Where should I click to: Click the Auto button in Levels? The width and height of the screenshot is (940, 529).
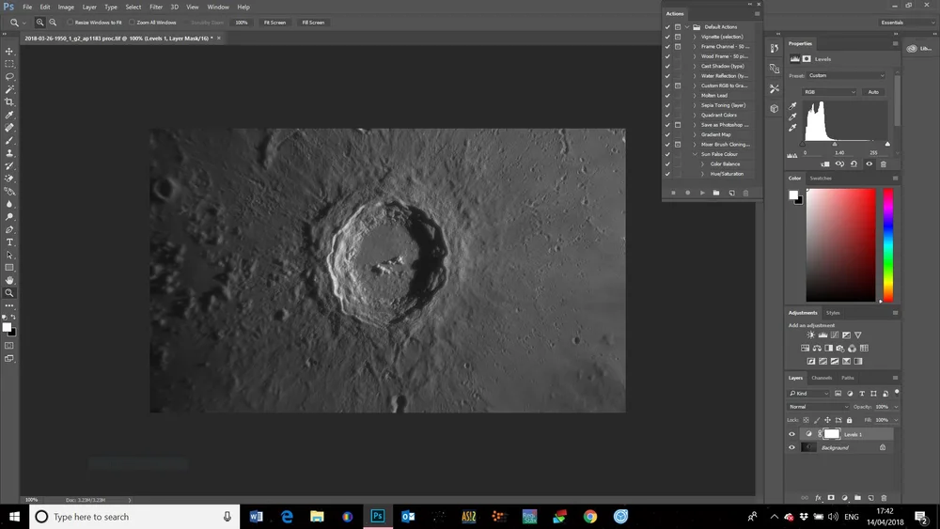[x=873, y=92]
